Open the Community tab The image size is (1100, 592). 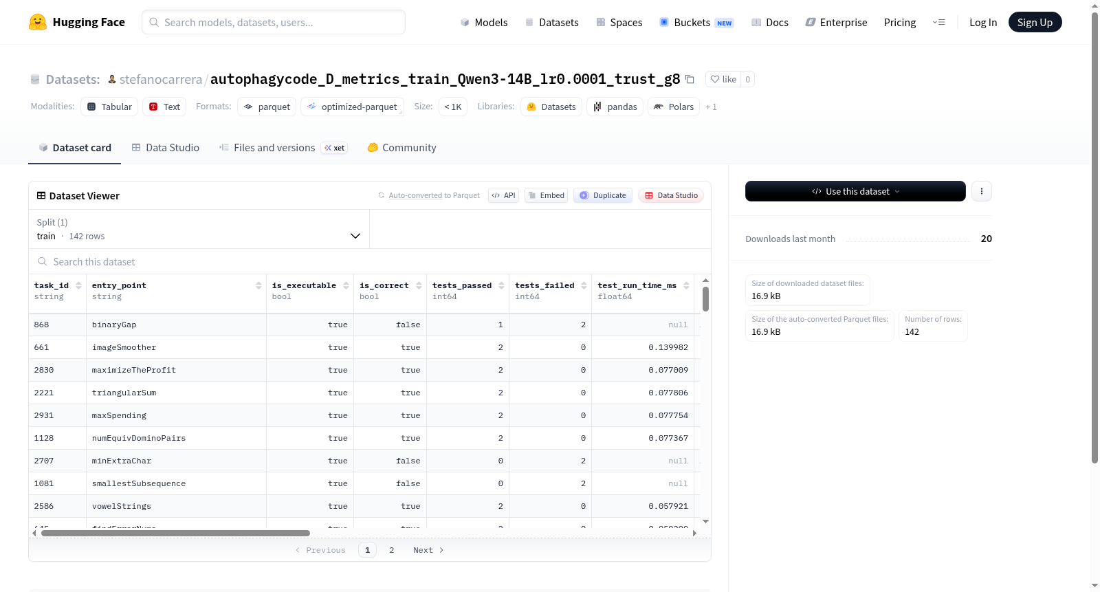[x=401, y=147]
